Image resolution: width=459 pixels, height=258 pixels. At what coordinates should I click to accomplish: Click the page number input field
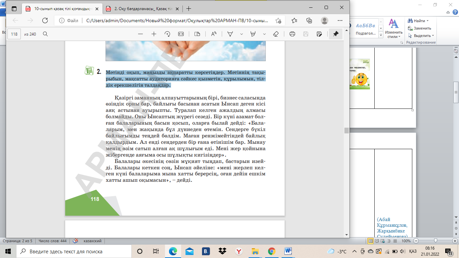14,34
